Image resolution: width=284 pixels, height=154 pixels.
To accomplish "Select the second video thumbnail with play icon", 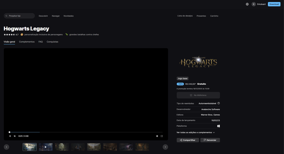I will [x=46, y=147].
